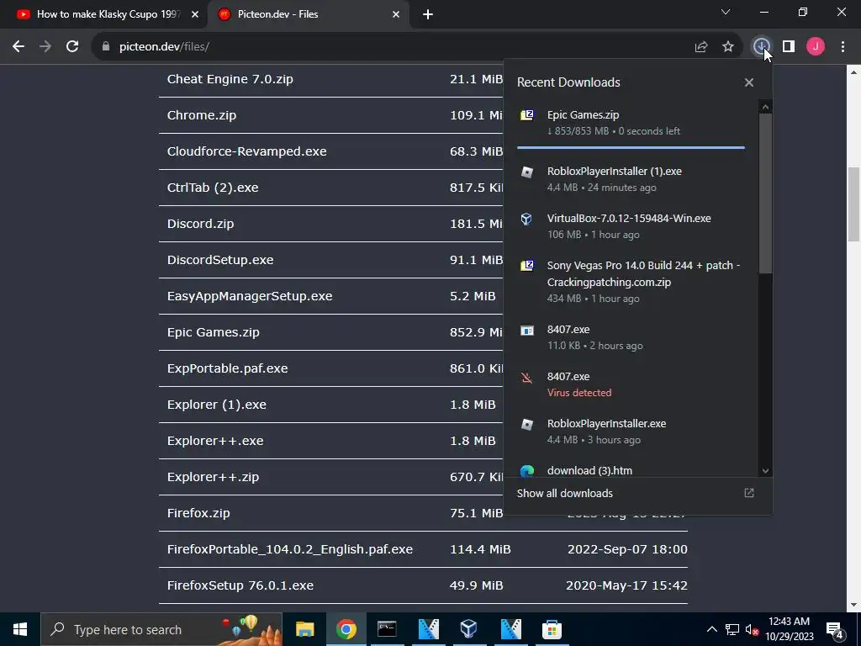Download Explorer++.zip
This screenshot has width=861, height=646.
pos(213,478)
